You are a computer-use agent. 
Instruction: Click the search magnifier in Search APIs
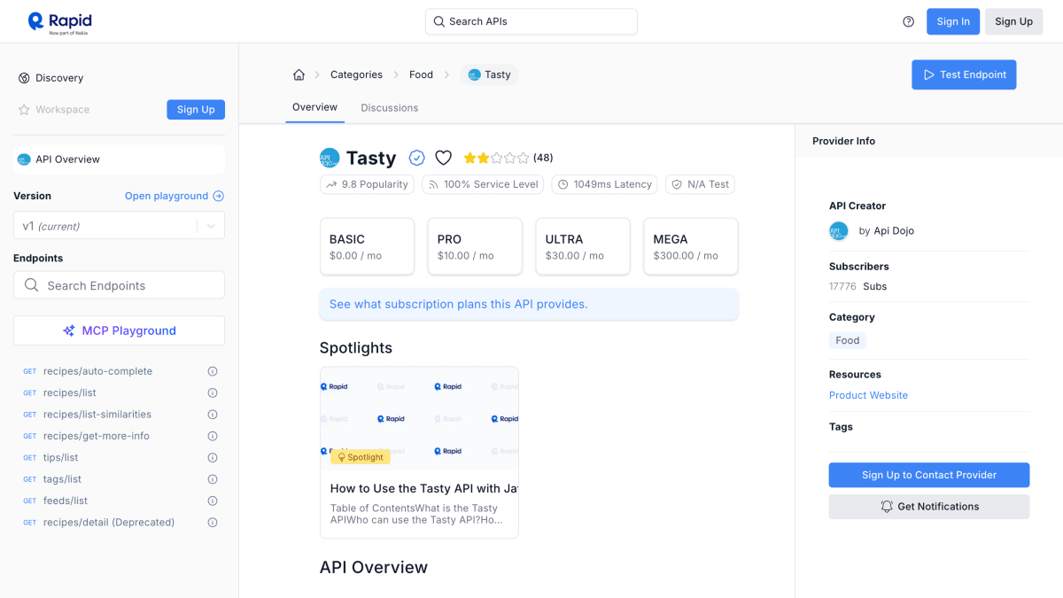click(x=438, y=21)
